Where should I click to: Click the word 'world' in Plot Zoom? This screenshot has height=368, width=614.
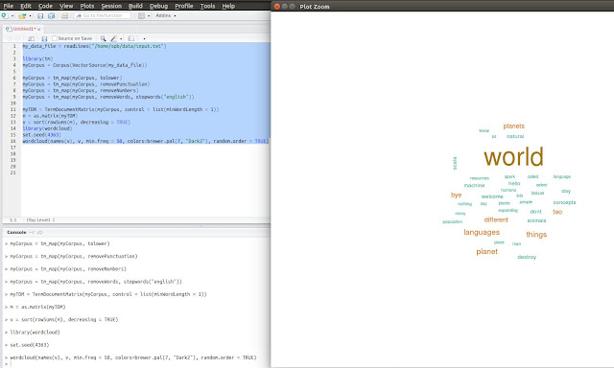pyautogui.click(x=514, y=157)
